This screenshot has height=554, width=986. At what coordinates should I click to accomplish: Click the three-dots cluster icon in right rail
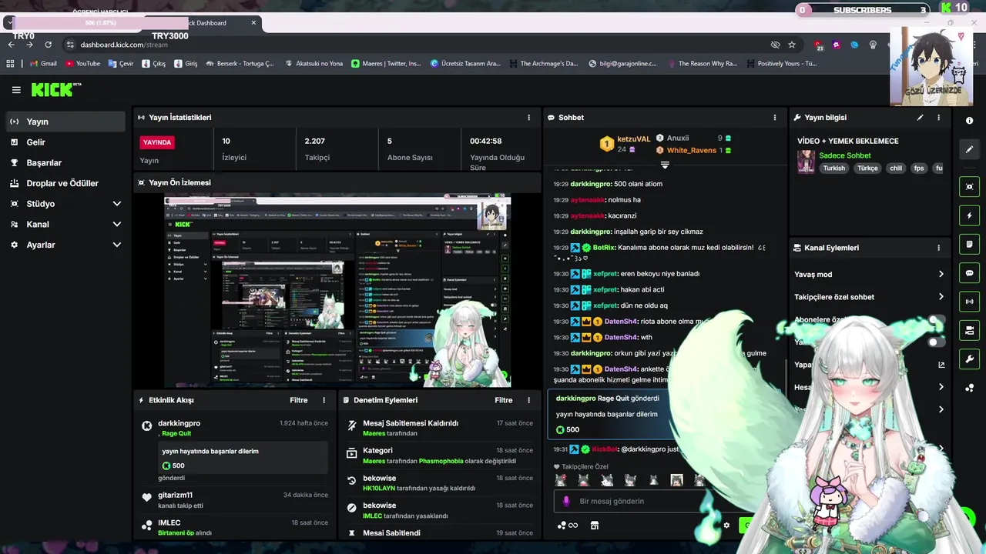click(x=970, y=388)
